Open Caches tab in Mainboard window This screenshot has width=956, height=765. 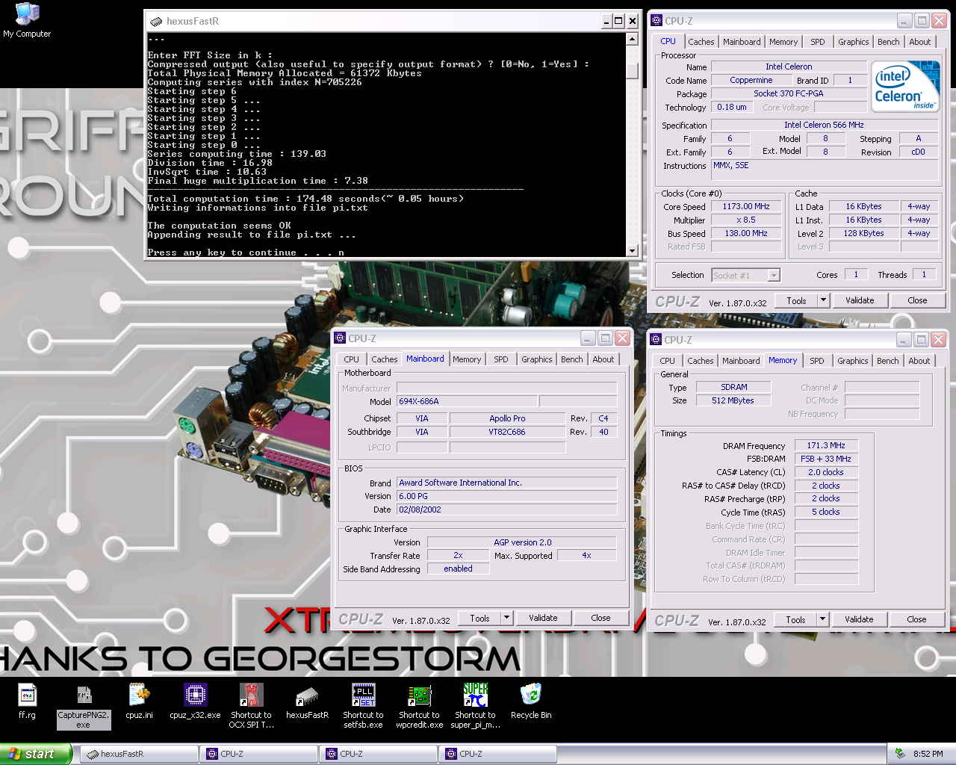tap(384, 359)
